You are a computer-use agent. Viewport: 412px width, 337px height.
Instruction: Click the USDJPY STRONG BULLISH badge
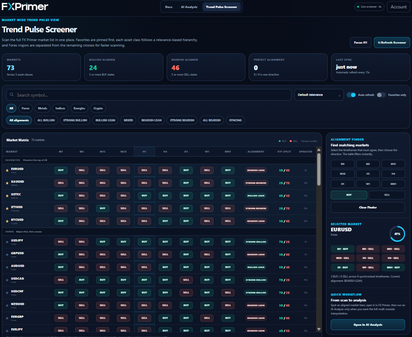[256, 242]
